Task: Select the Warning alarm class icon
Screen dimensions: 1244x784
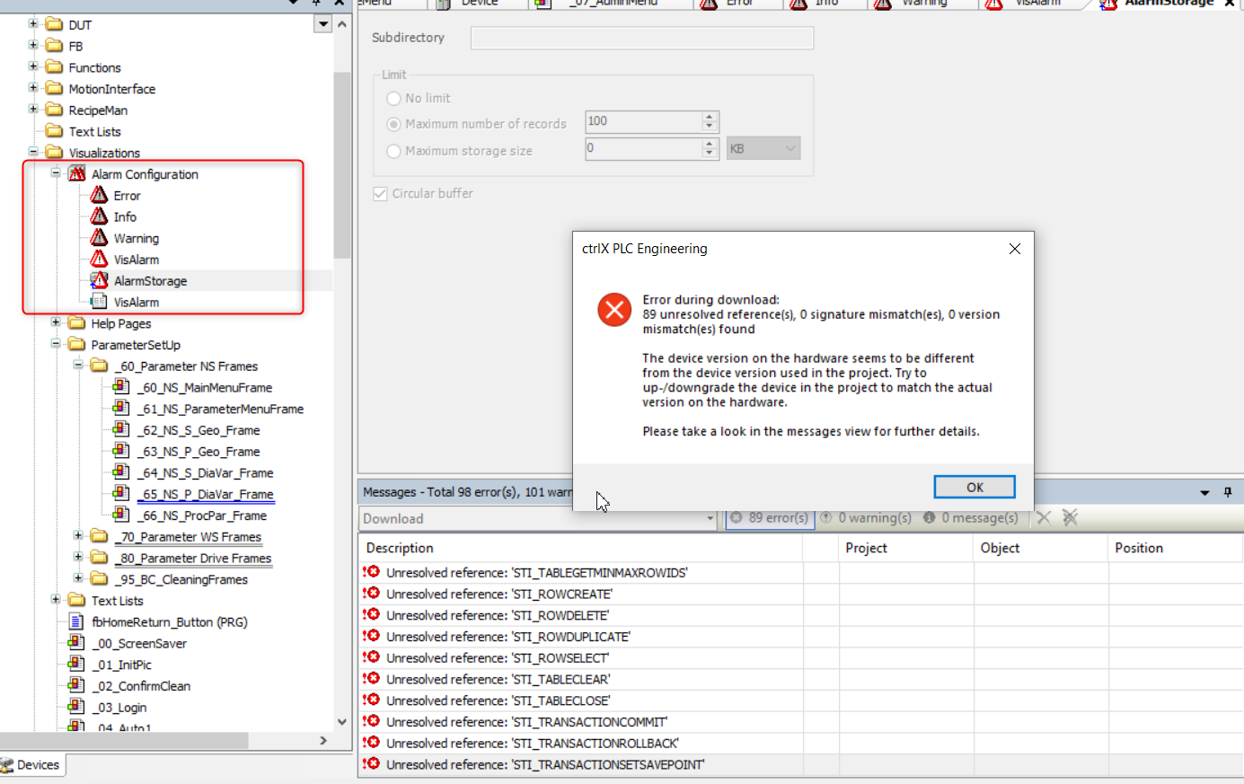Action: [x=99, y=238]
